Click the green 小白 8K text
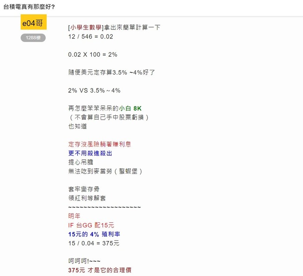303x276 pixels. [x=130, y=108]
